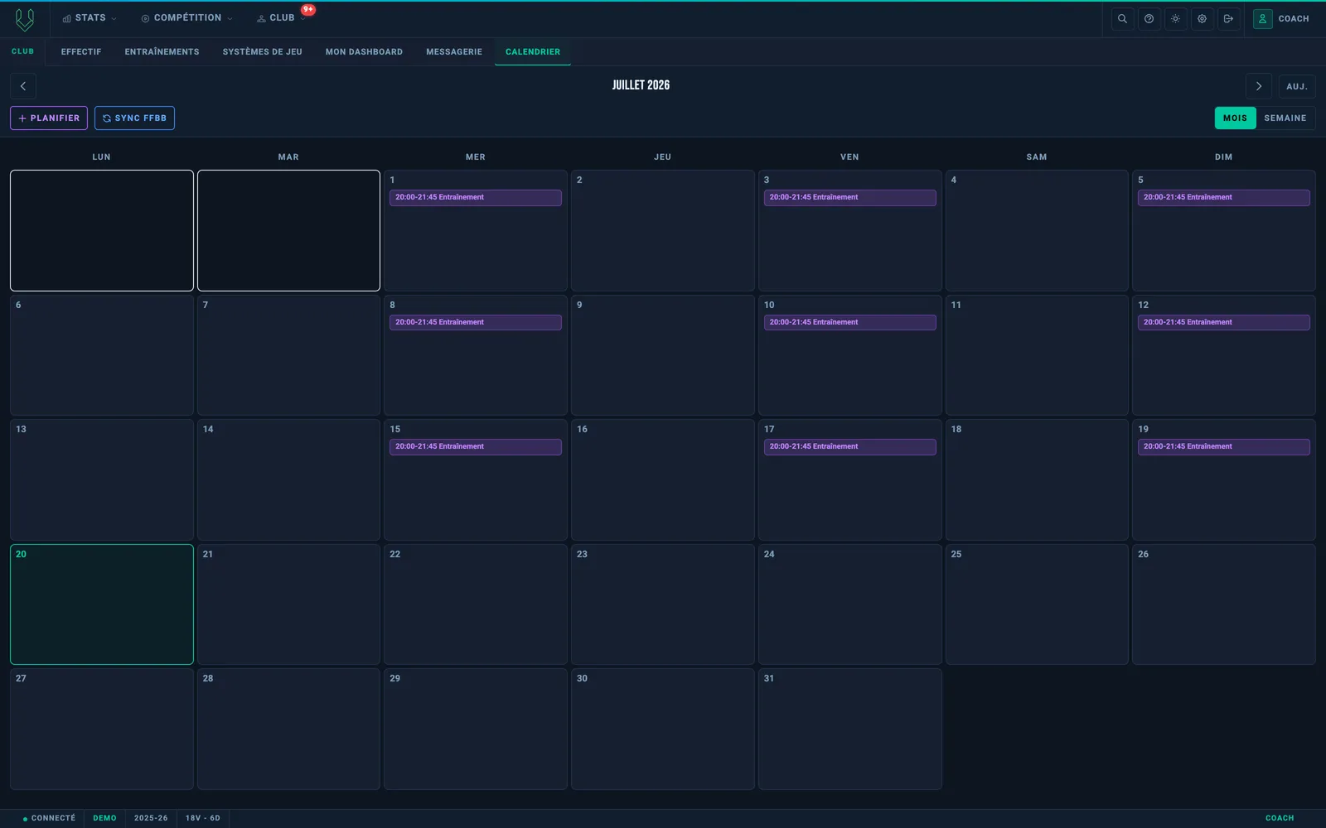Viewport: 1326px width, 828px height.
Task: Select the day 4 cell
Action: [1037, 231]
